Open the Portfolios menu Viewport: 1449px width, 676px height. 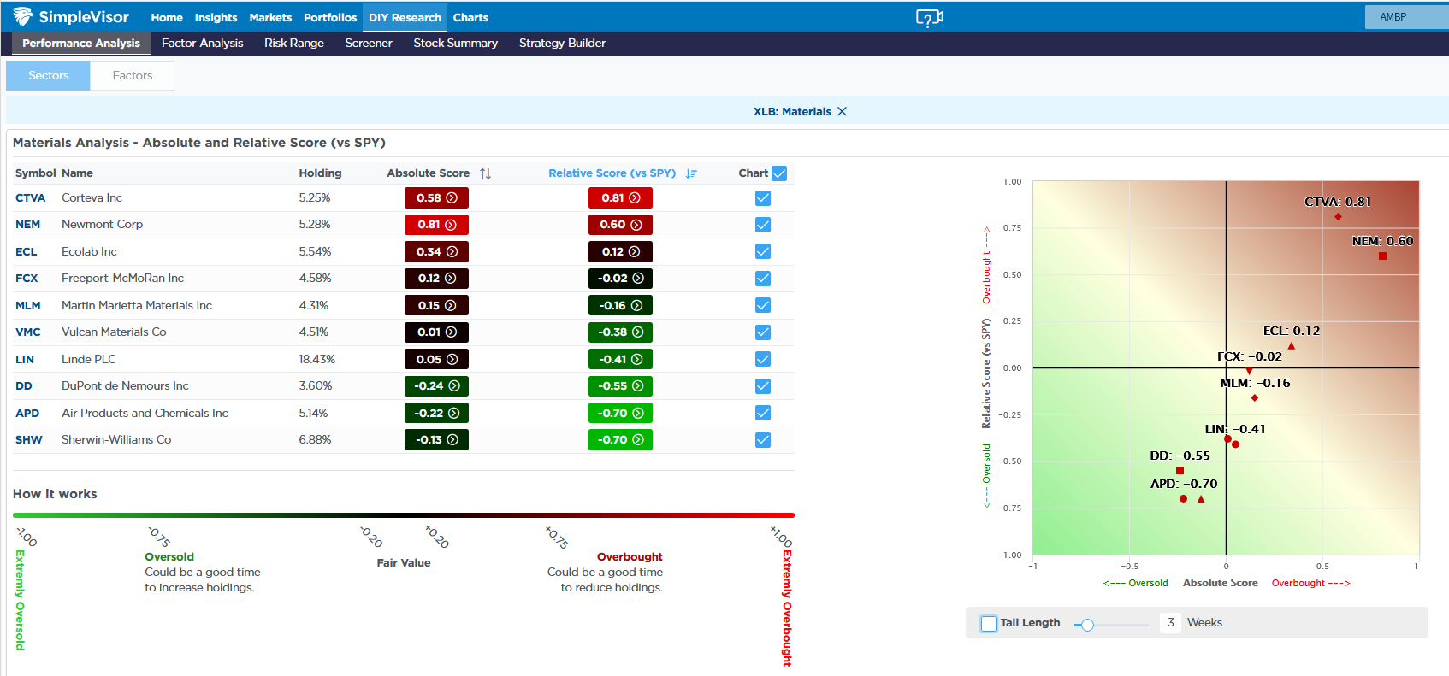(330, 17)
